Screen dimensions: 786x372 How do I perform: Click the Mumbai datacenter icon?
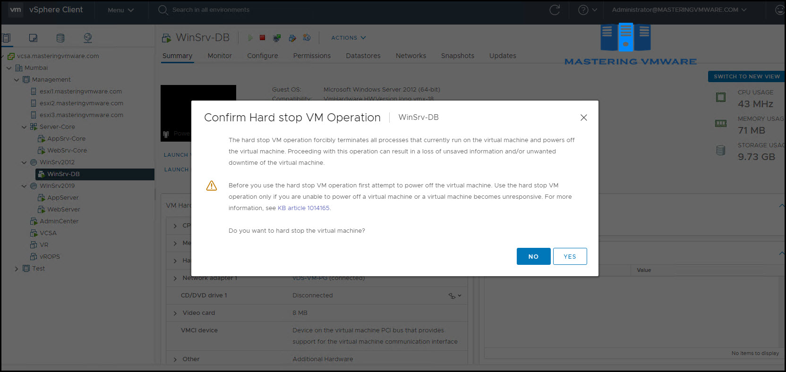19,68
